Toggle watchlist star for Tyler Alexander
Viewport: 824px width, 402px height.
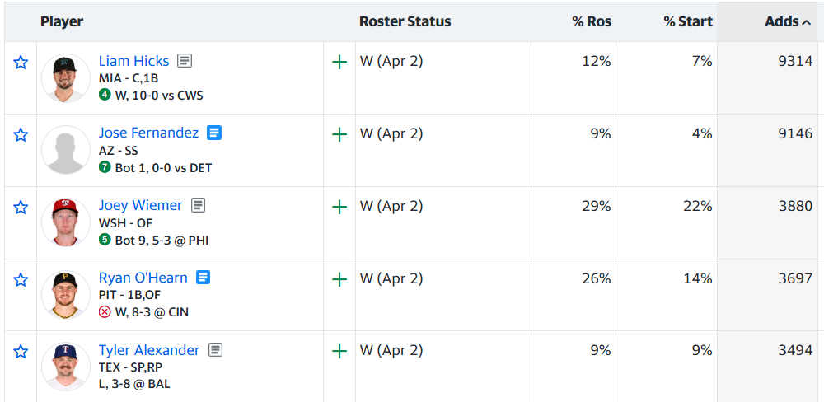pos(21,352)
